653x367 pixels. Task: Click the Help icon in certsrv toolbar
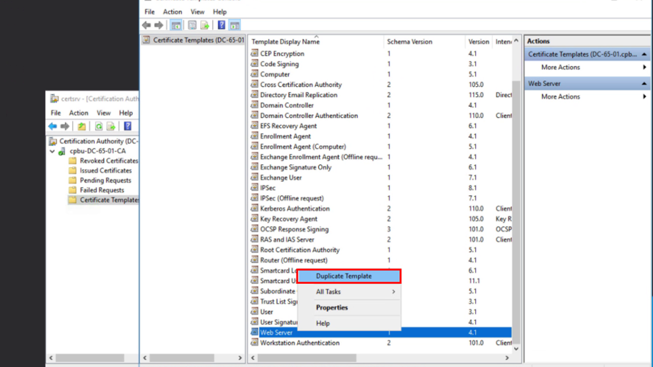[x=128, y=126]
